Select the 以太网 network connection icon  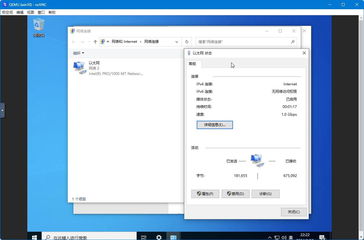[79, 67]
